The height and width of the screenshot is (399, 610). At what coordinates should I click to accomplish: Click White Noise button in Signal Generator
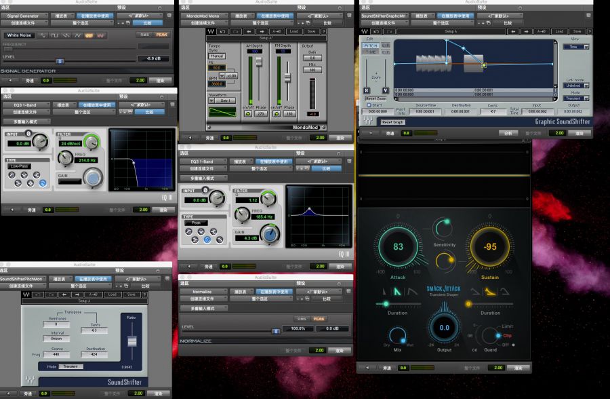(19, 35)
